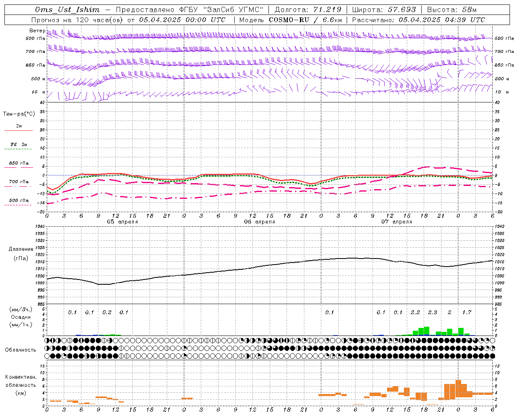Click the Высота: 58м header entry

[x=451, y=10]
